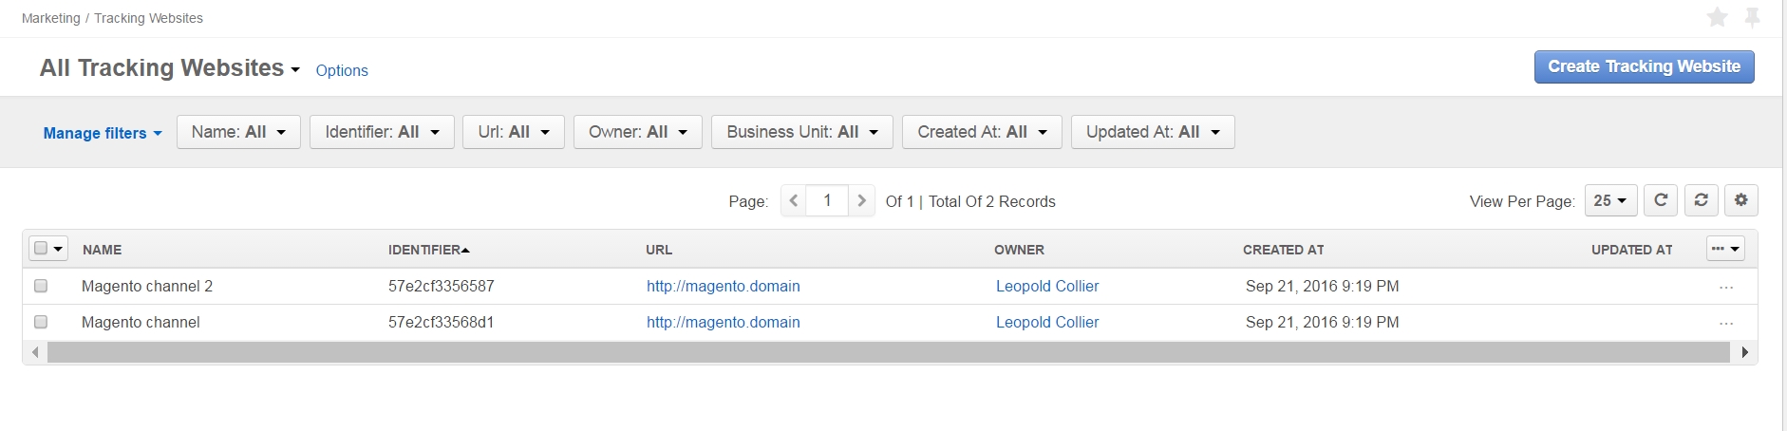
Task: Toggle the select-all header checkbox
Action: (41, 249)
